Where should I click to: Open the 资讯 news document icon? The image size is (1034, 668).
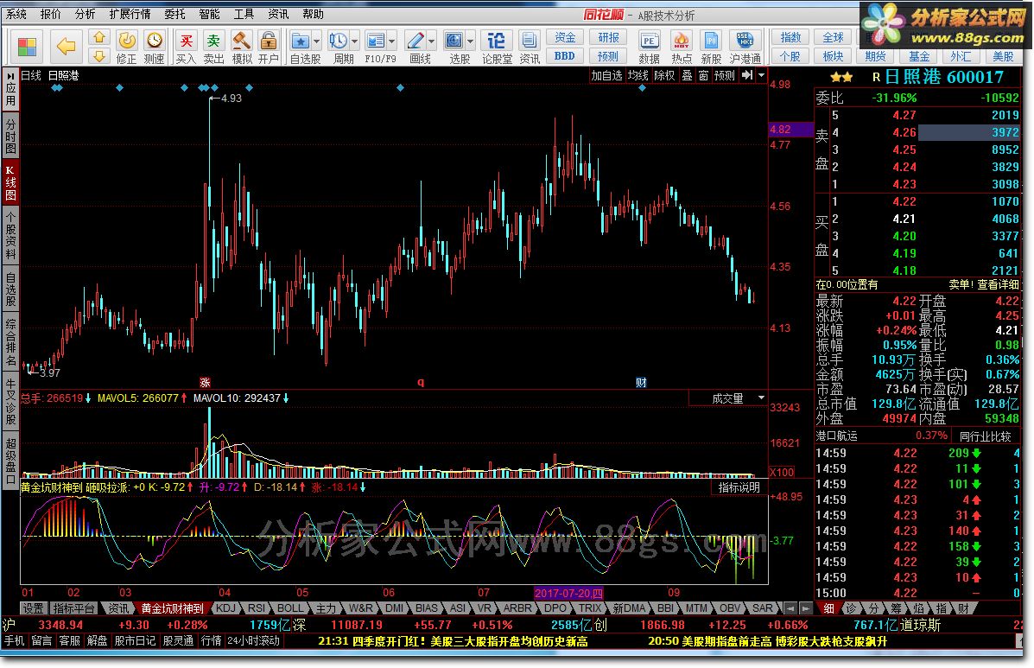529,41
